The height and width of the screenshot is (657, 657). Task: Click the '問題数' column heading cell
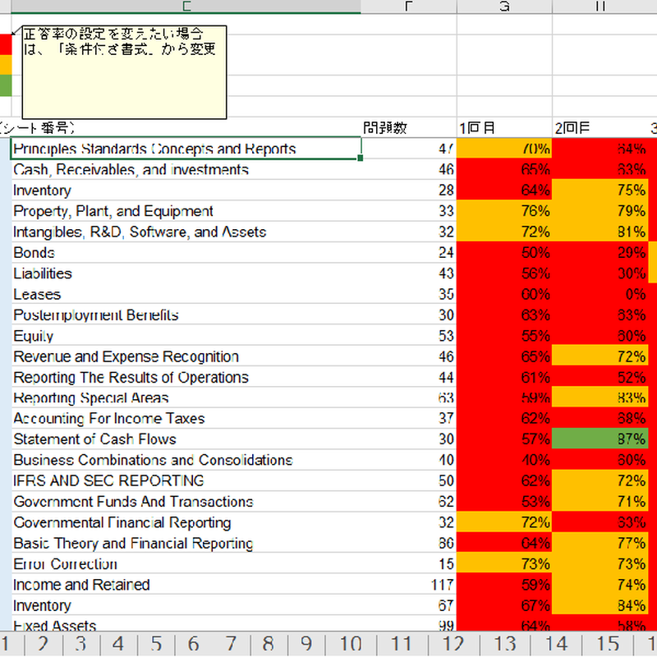pos(408,128)
